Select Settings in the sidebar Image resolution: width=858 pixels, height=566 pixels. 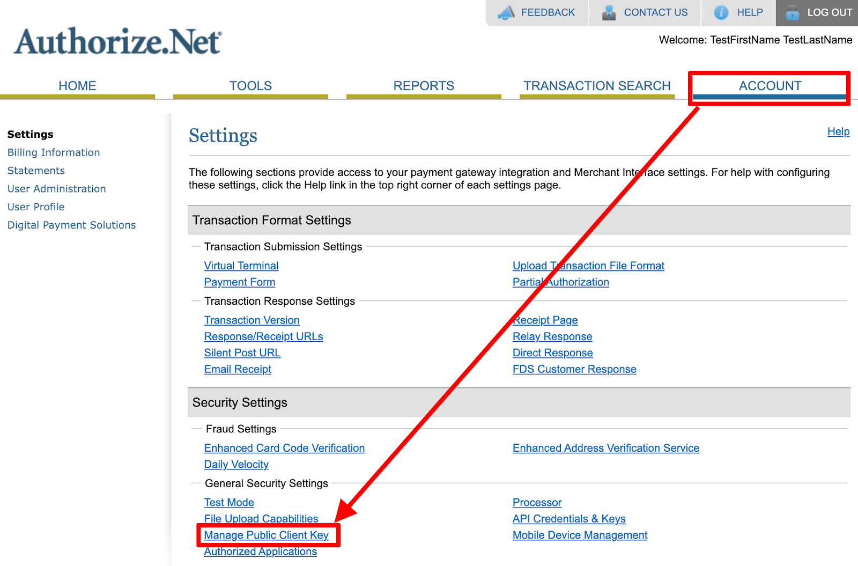pyautogui.click(x=31, y=134)
